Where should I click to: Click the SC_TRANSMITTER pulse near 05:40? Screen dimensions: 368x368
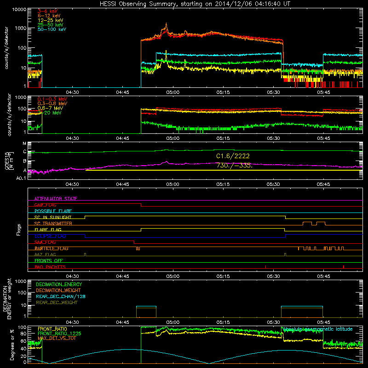(x=307, y=223)
